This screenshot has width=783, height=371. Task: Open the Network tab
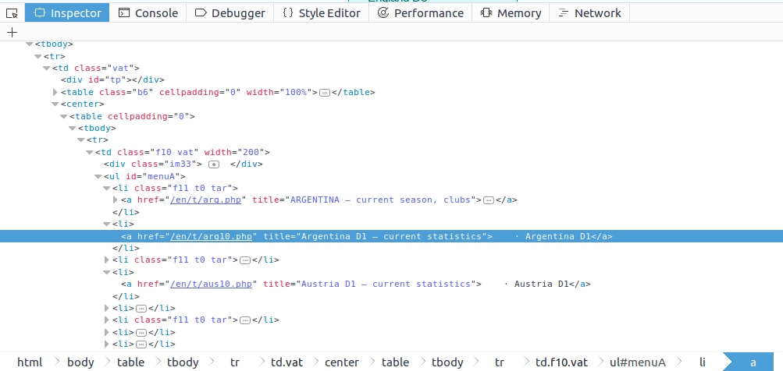tap(589, 13)
